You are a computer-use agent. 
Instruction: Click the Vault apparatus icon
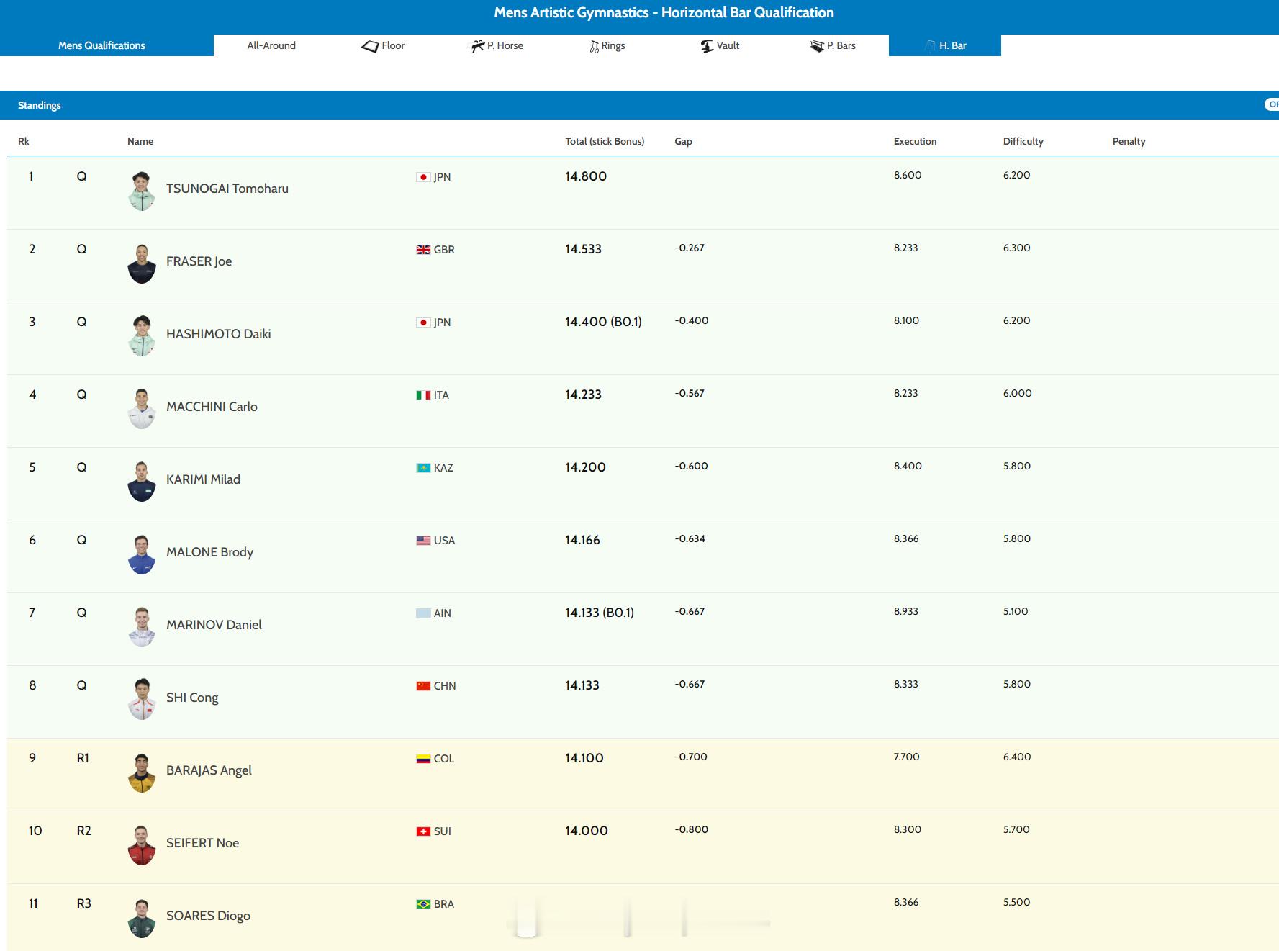click(708, 46)
